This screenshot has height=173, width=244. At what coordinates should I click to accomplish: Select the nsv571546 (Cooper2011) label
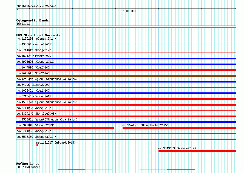coord(35,96)
